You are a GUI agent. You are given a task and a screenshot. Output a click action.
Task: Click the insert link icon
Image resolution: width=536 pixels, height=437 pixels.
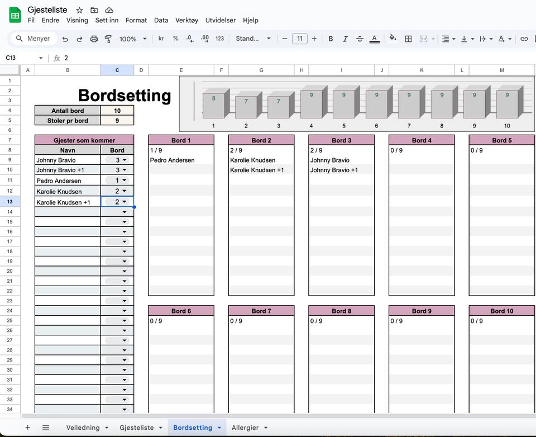pos(524,39)
